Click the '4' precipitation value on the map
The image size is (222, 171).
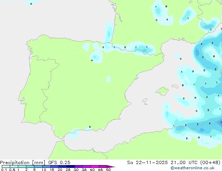210,124
